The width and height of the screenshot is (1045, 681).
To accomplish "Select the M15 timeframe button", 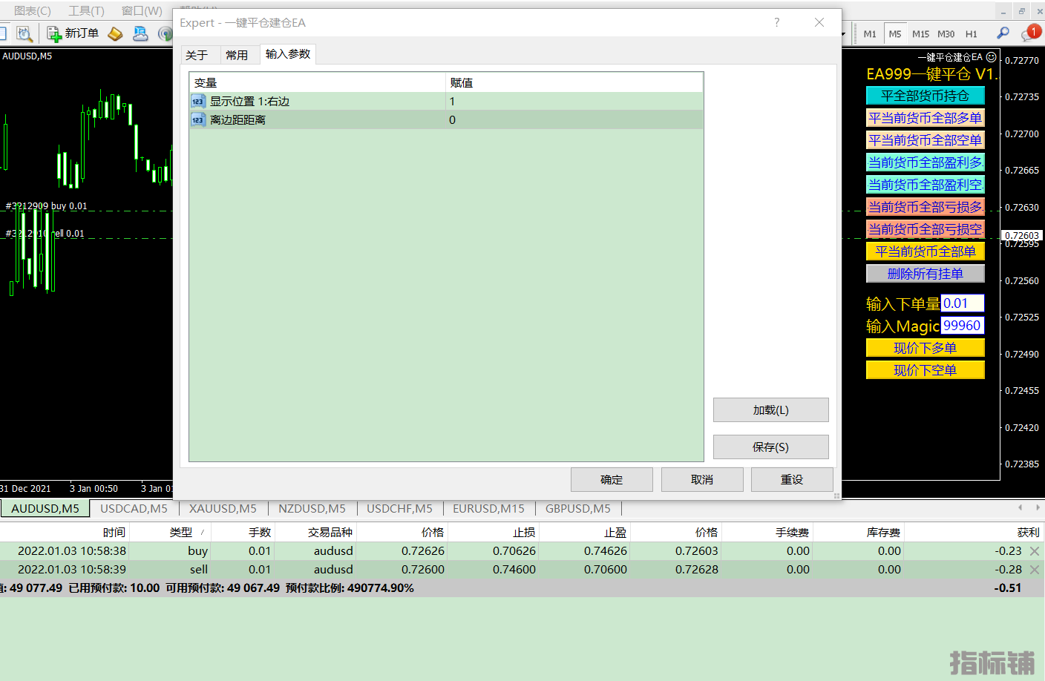I will point(920,34).
